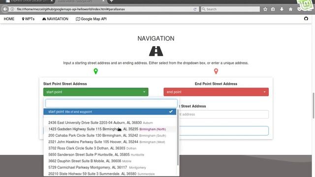
Task: Select 5650 Sanderson Street Huntsville address
Action: click(x=110, y=155)
